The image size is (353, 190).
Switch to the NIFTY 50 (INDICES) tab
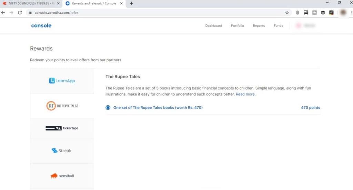click(30, 3)
